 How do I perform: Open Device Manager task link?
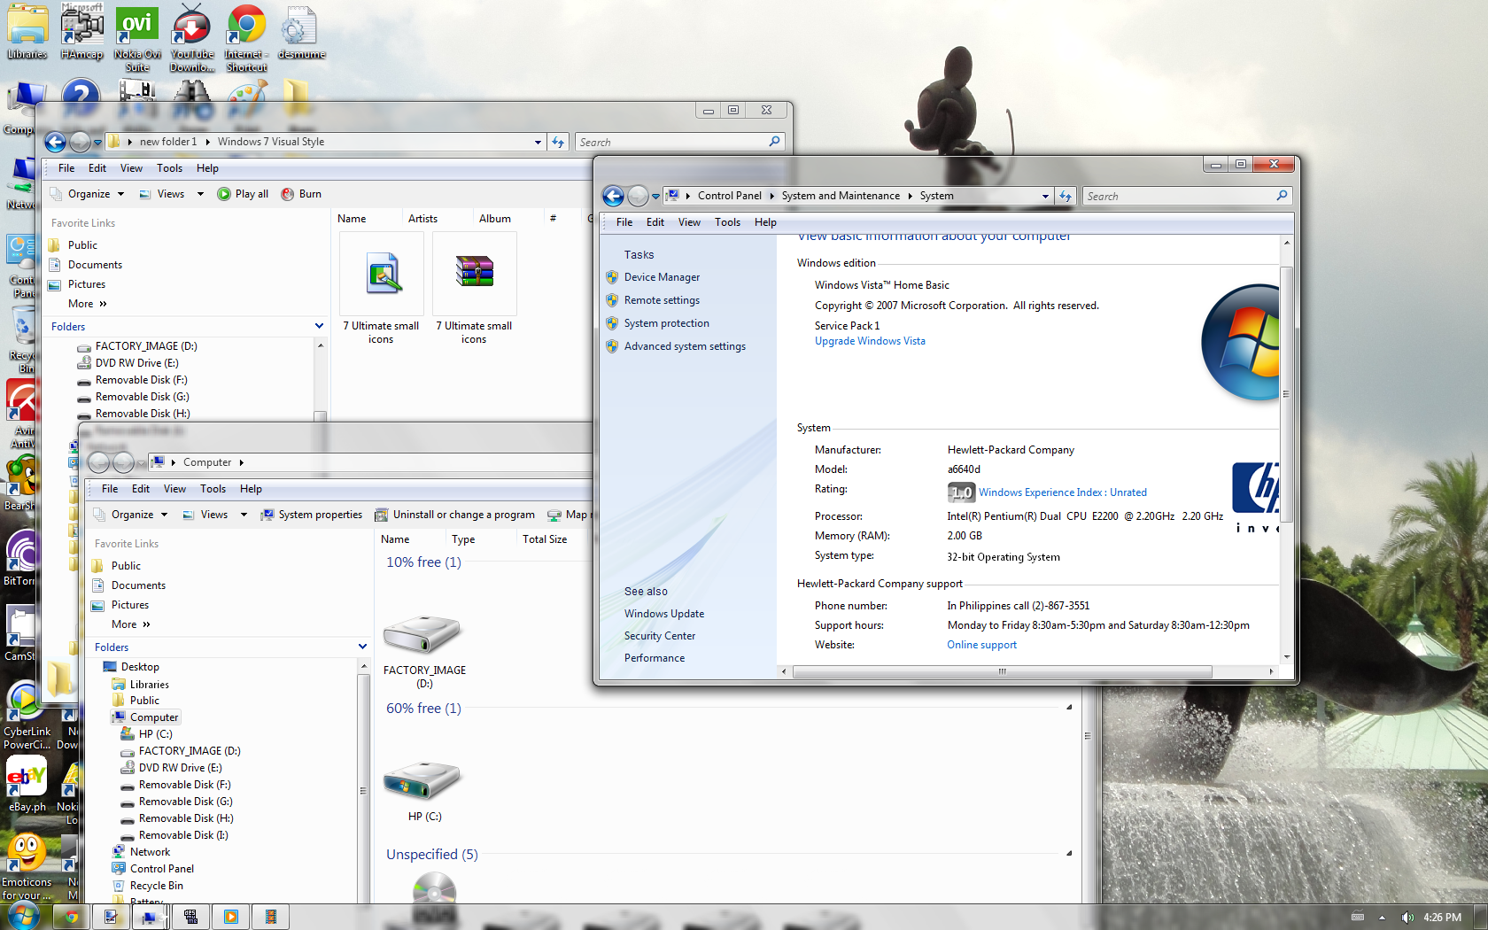pos(662,277)
